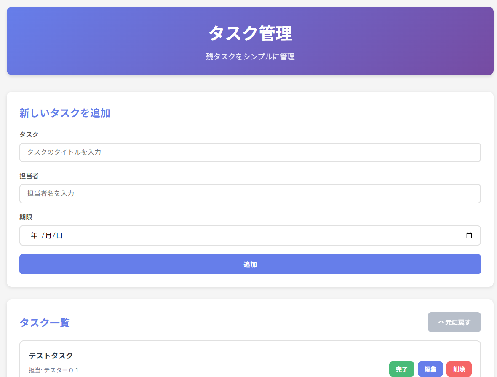
Task: Delete テストタスク with the 削除 button
Action: [459, 369]
